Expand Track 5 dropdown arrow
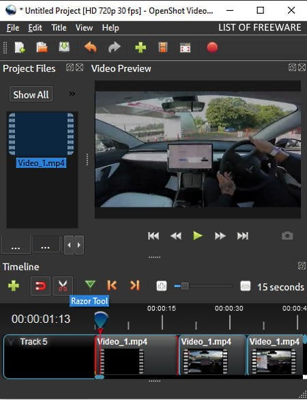307x400 pixels. tap(11, 343)
